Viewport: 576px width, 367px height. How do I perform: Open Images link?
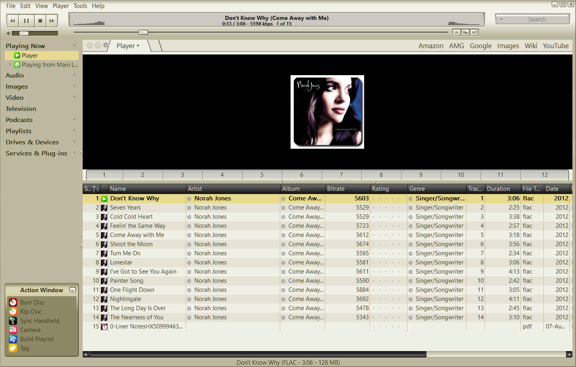pyautogui.click(x=508, y=46)
